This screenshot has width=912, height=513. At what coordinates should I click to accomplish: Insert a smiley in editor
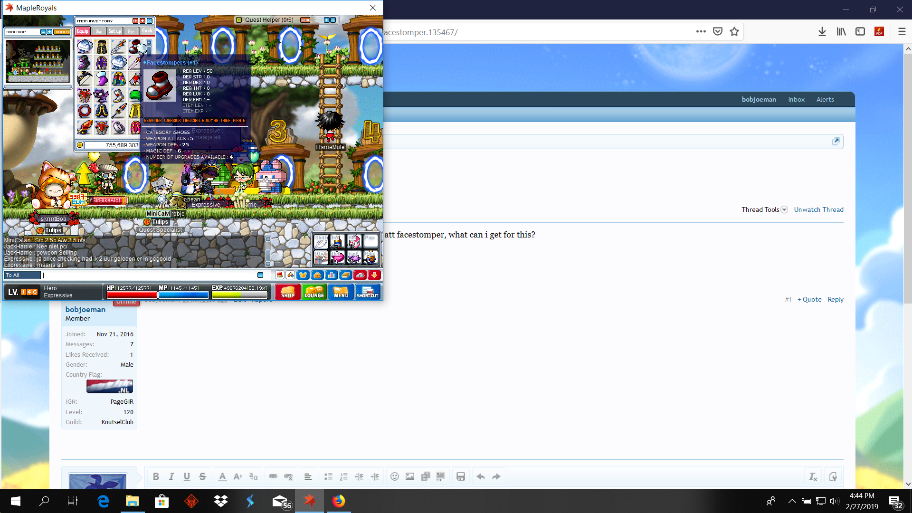(x=394, y=476)
